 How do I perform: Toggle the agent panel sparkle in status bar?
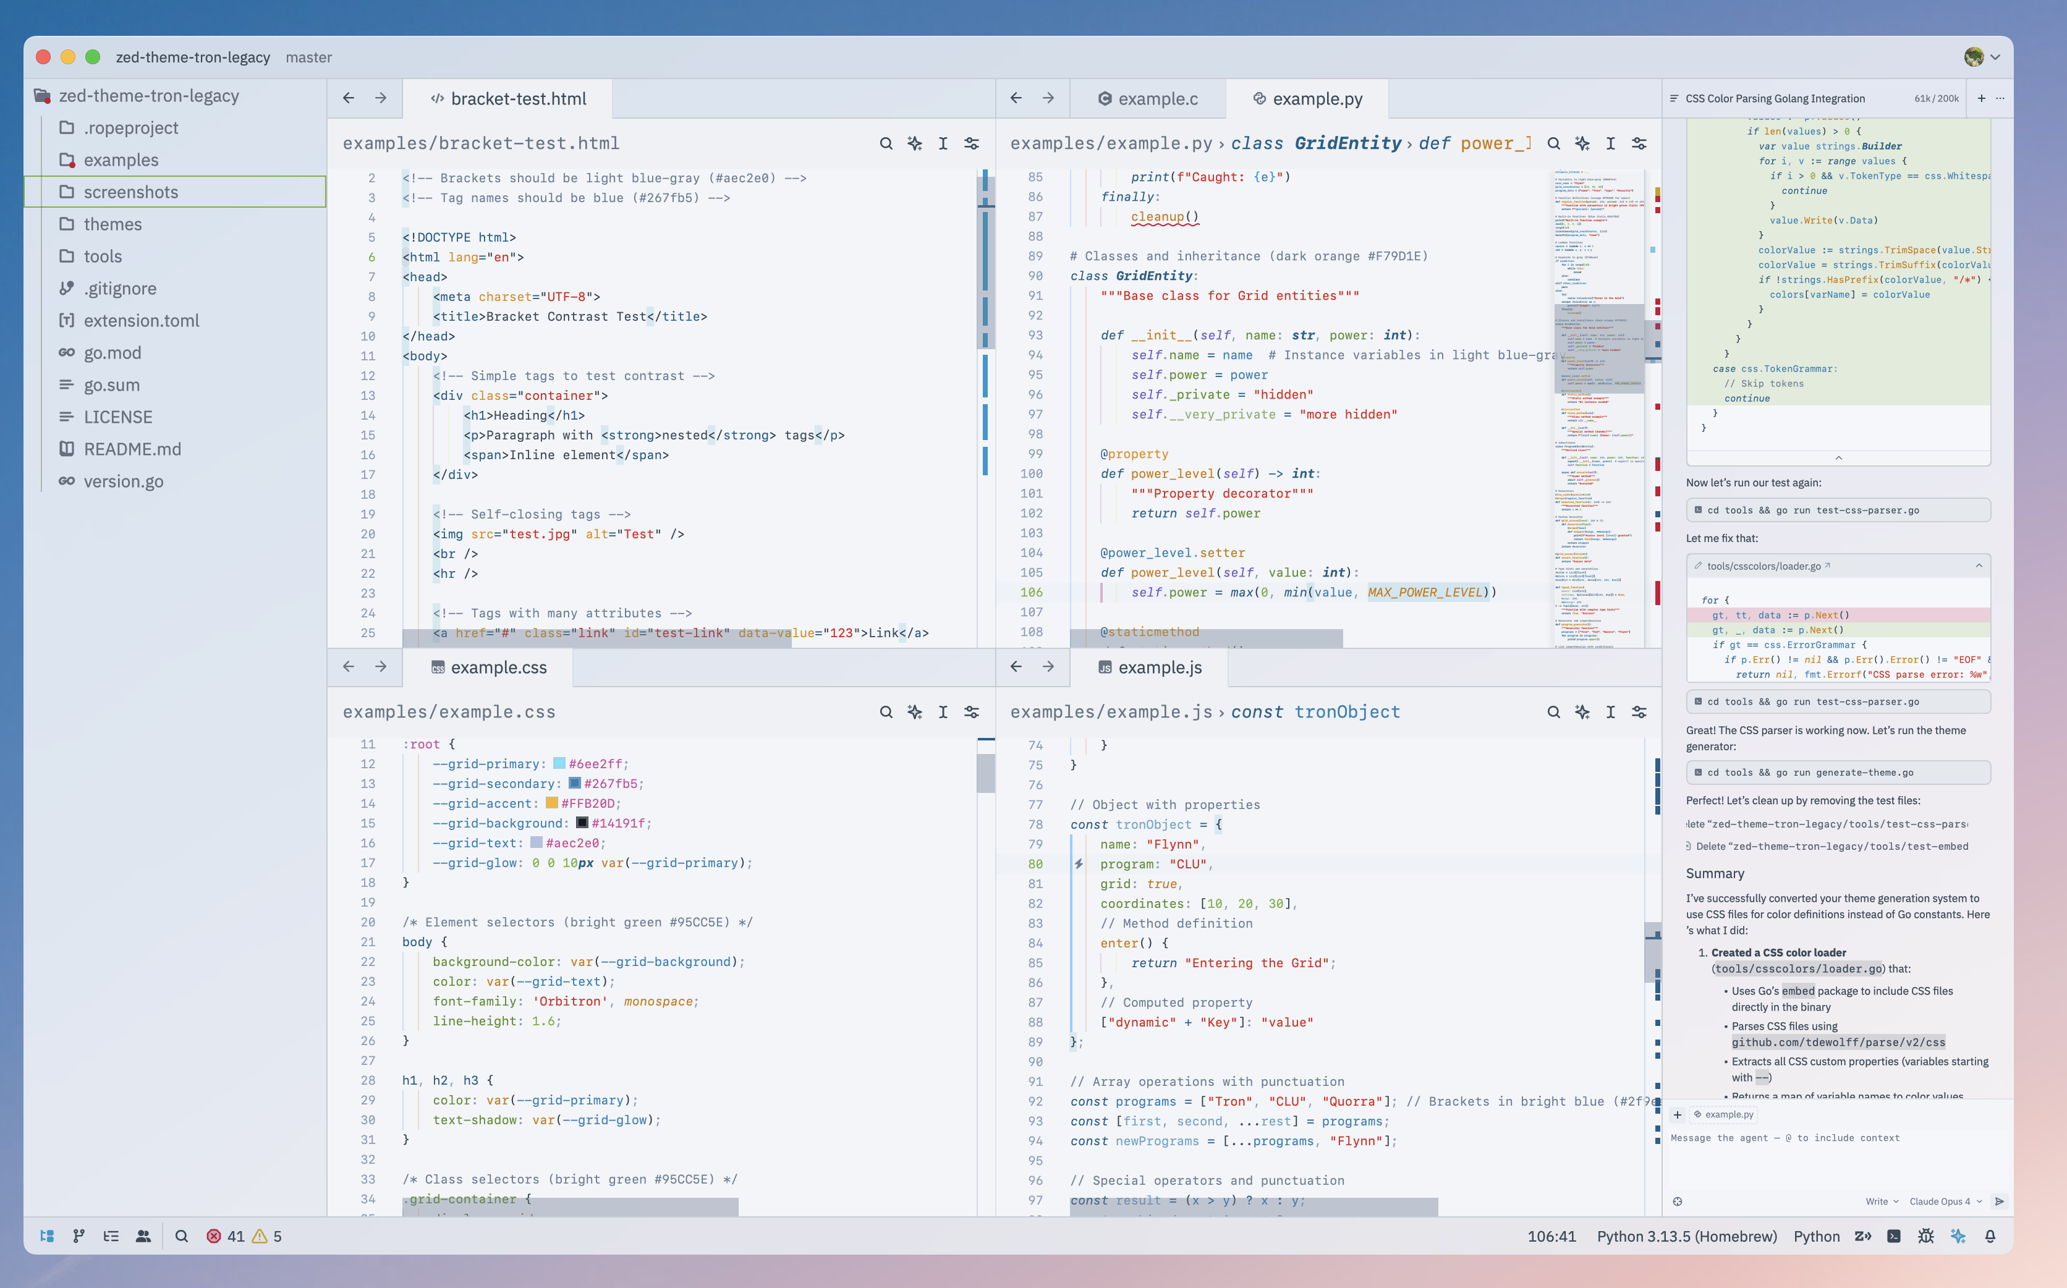coord(1958,1236)
